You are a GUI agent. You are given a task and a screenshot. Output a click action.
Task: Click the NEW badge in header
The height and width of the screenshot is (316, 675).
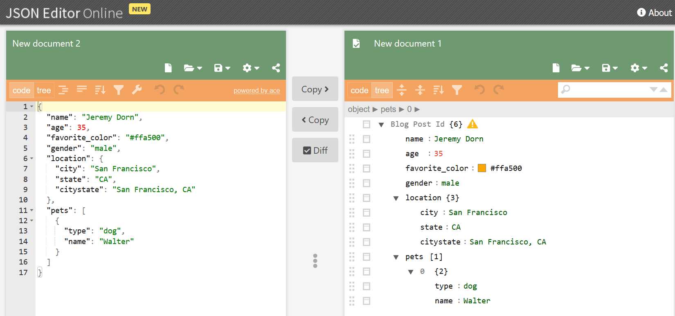139,9
